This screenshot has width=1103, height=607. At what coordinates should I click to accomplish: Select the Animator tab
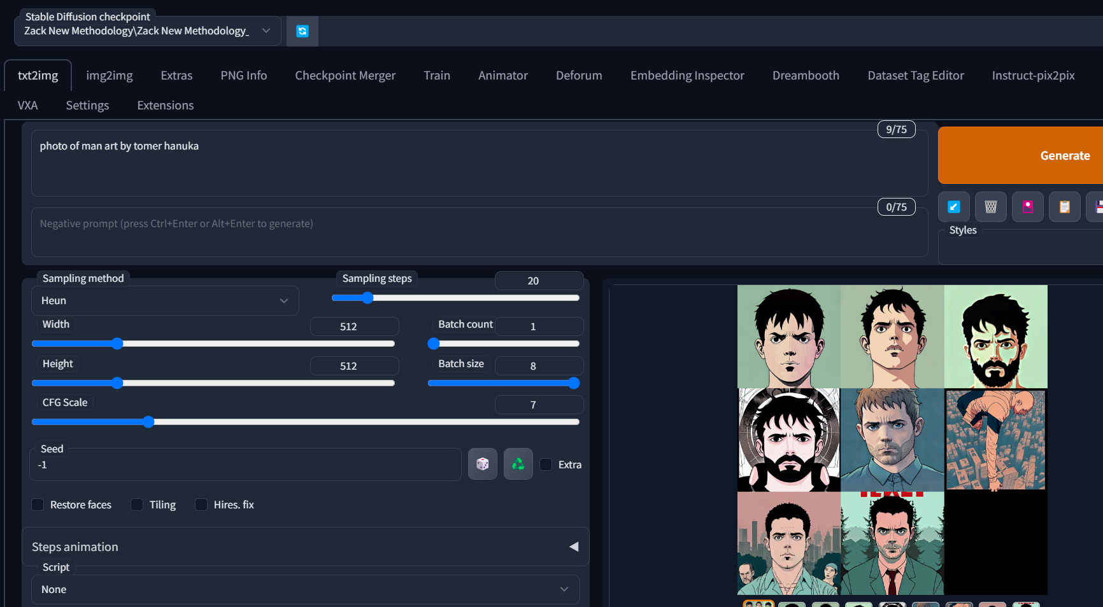[503, 76]
